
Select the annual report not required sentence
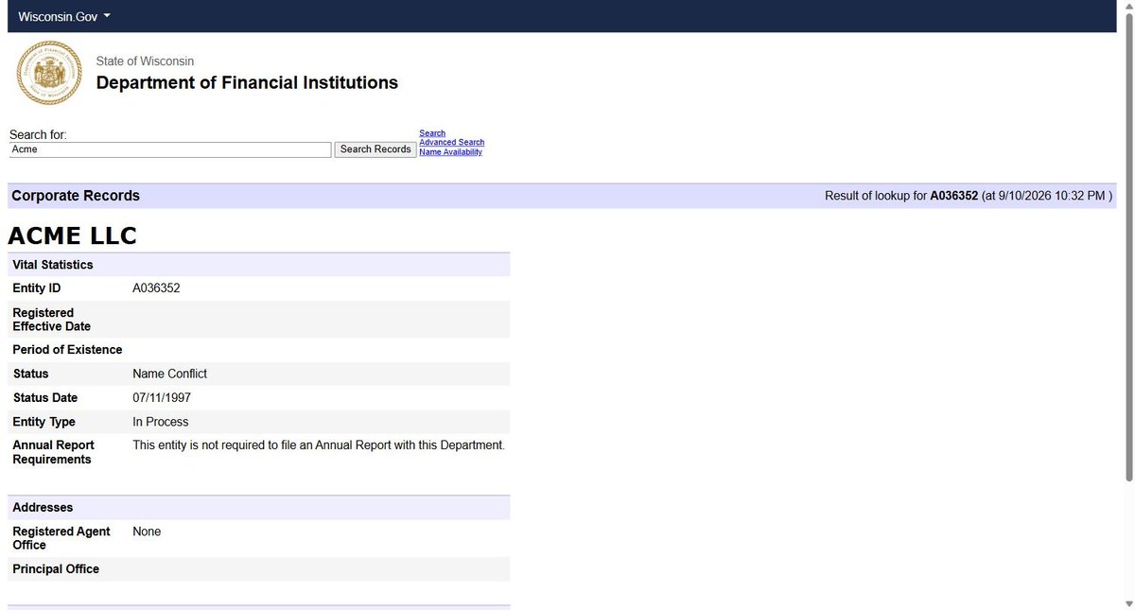pos(319,444)
